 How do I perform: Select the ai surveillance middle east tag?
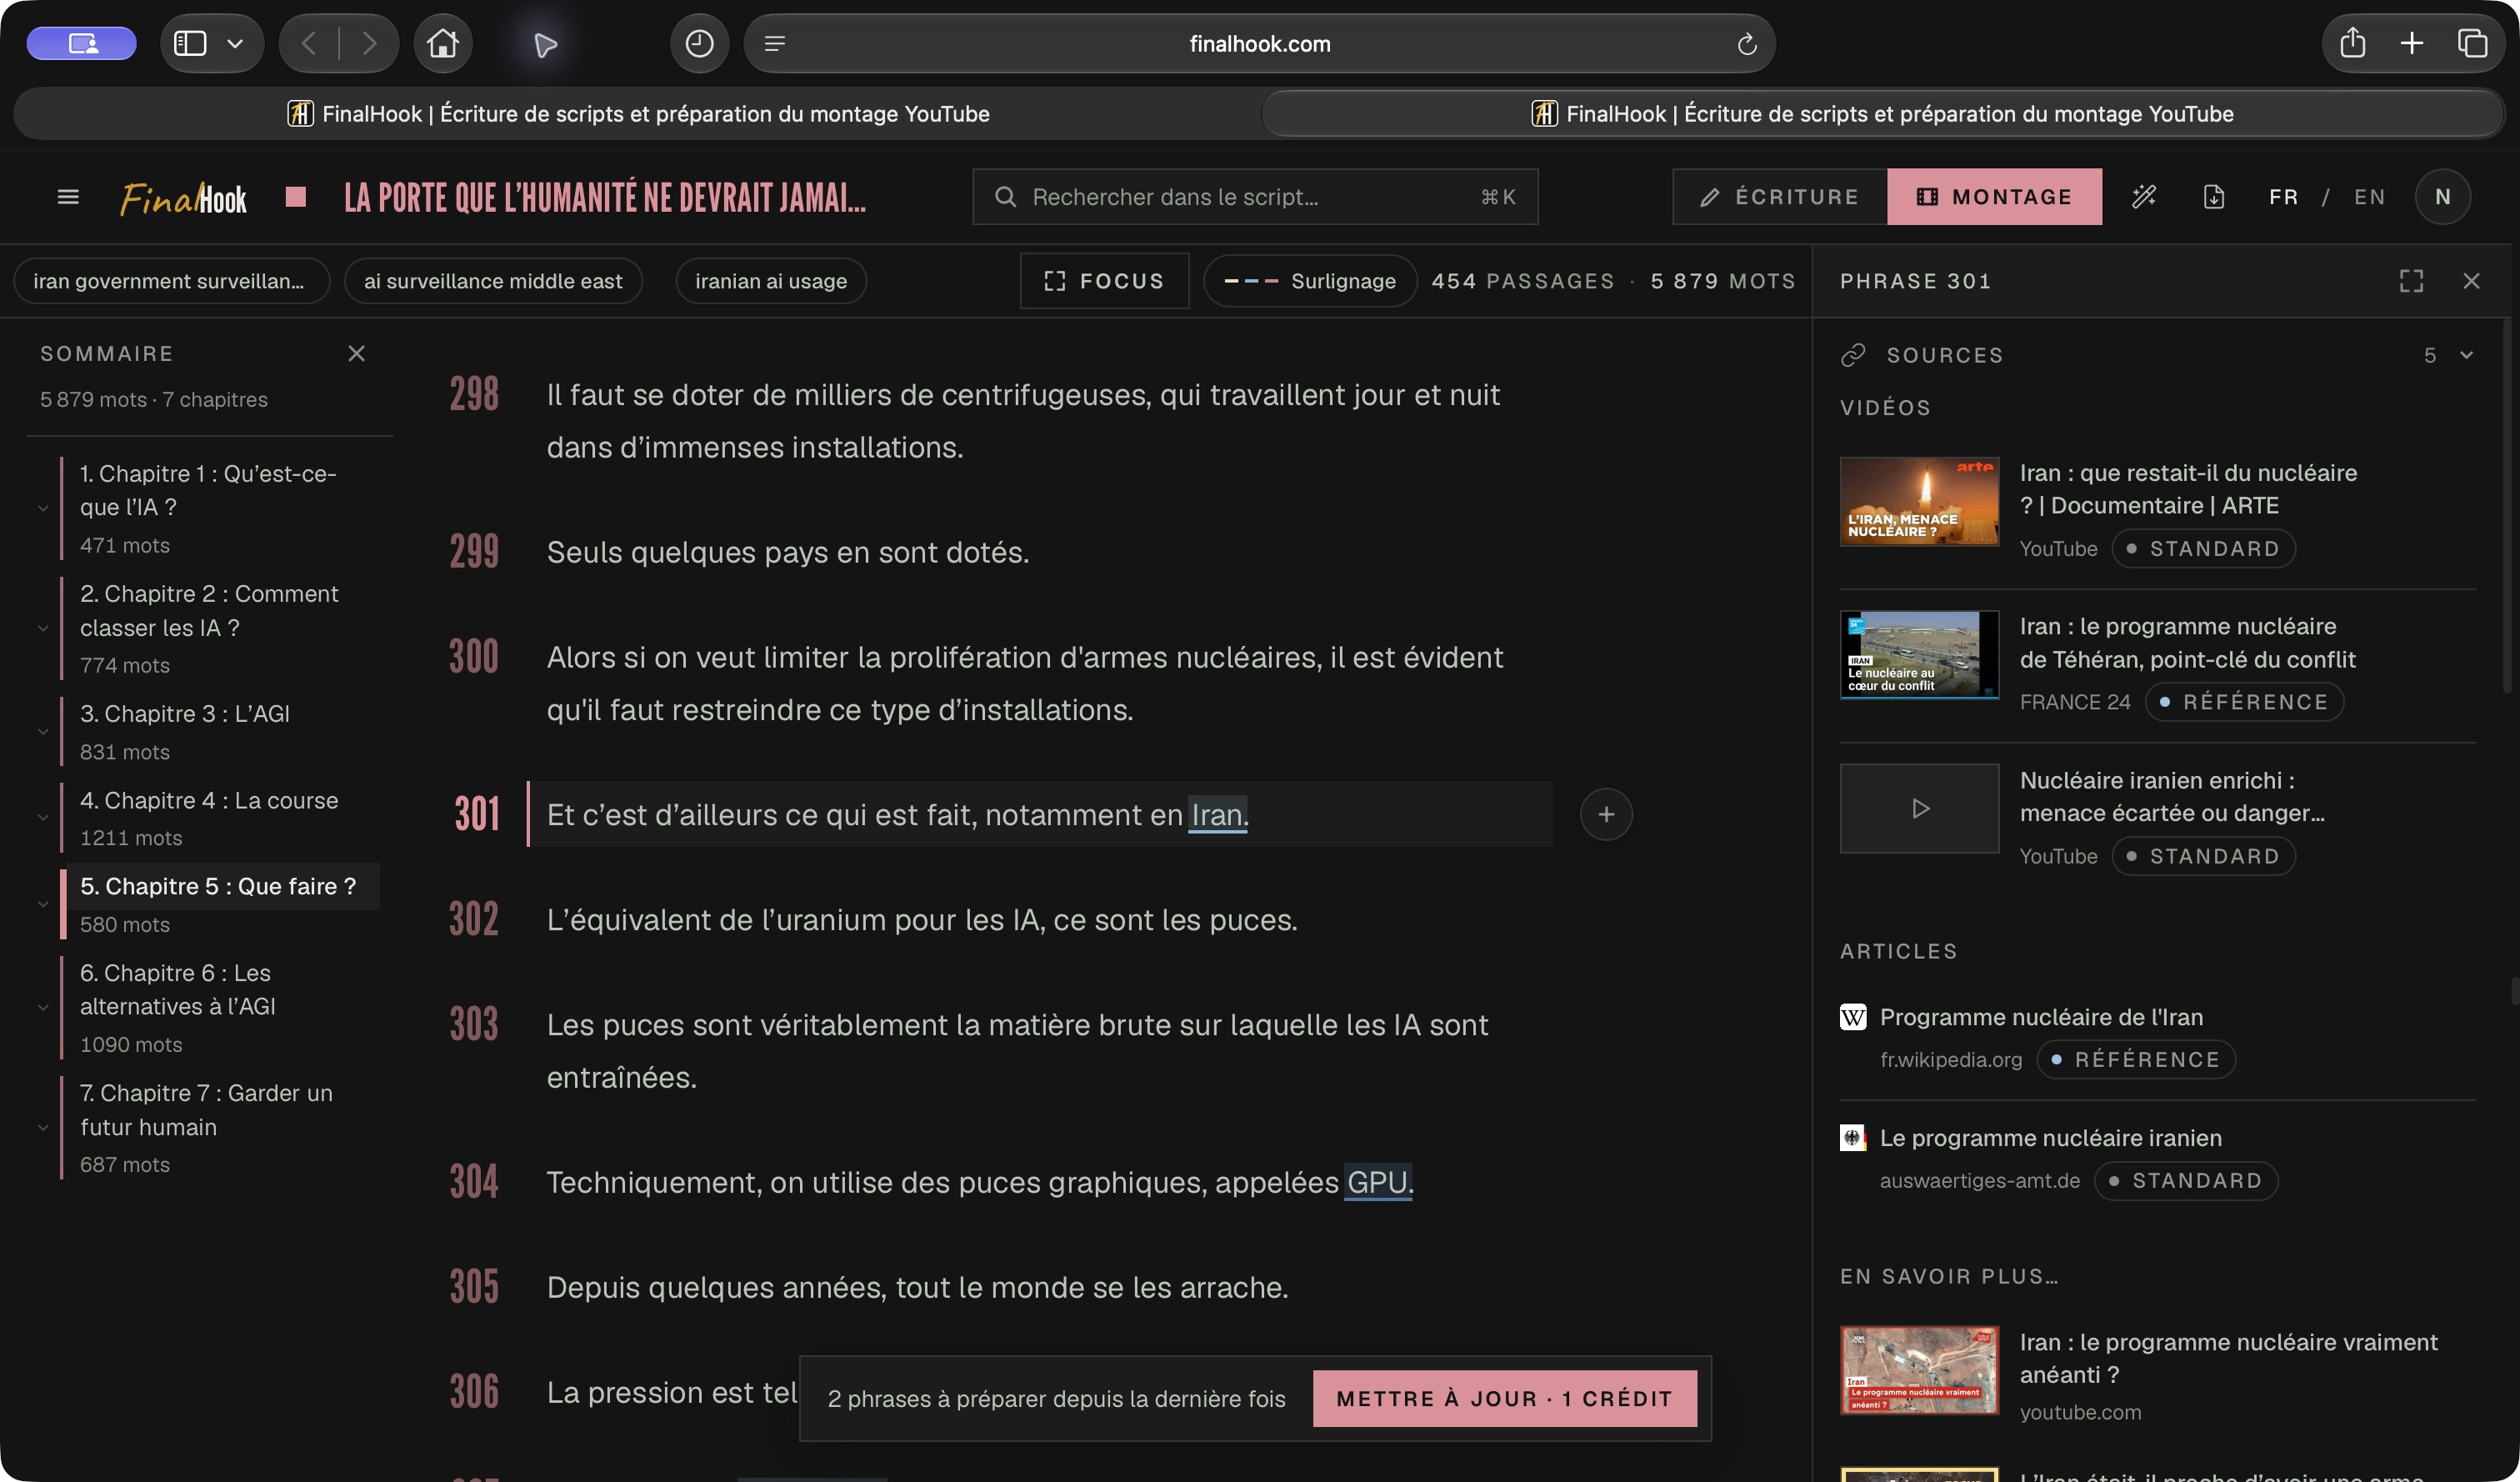pyautogui.click(x=493, y=281)
